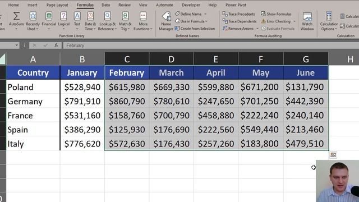Select the Italy cell

point(33,144)
